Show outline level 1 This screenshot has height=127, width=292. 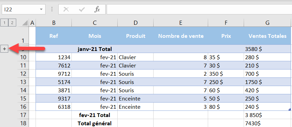click(4, 23)
